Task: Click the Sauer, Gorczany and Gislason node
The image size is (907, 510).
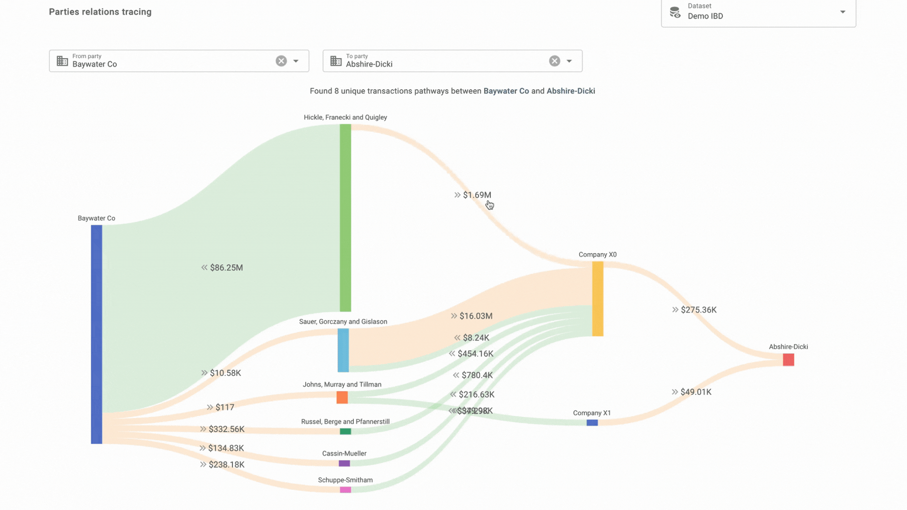Action: [x=343, y=350]
